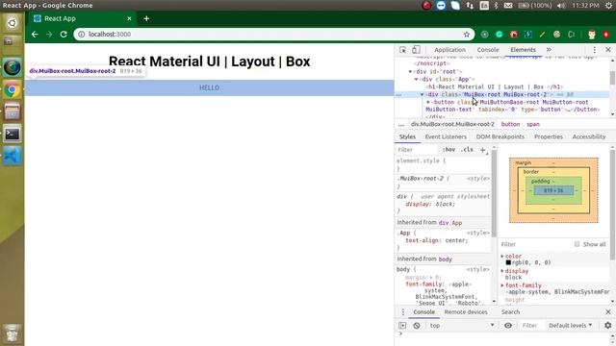Open the Application panel tab
Image resolution: width=616 pixels, height=346 pixels.
point(449,50)
